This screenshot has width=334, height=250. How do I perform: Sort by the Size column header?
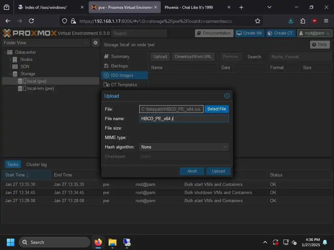(x=316, y=68)
